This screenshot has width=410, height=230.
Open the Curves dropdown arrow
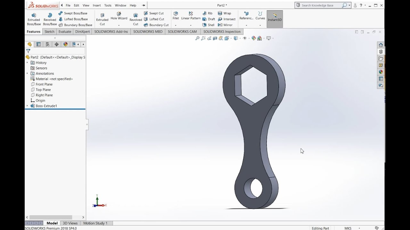[x=260, y=25]
